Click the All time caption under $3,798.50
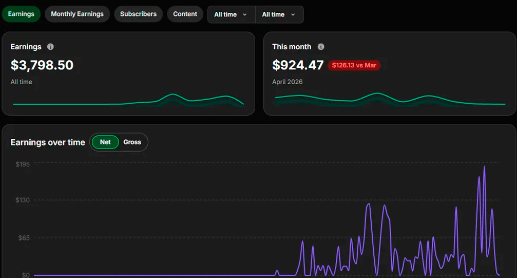Viewport: 517px width, 278px height. 22,82
